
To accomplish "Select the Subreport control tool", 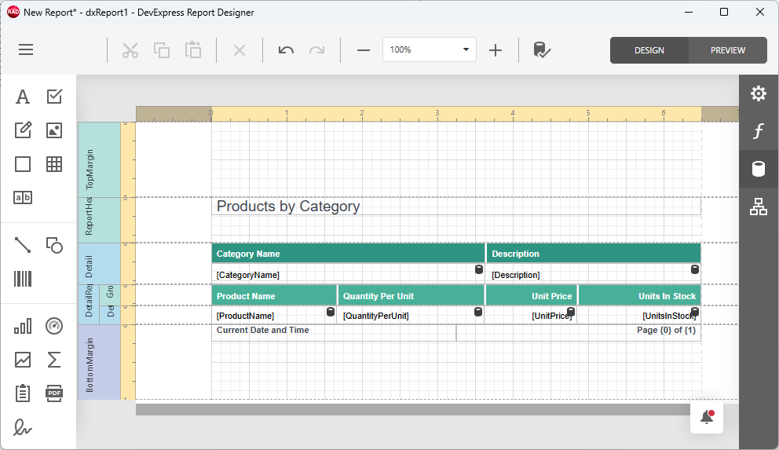I will pyautogui.click(x=22, y=393).
